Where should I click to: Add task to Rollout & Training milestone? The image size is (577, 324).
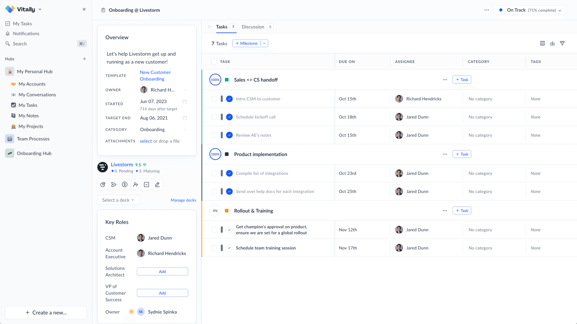click(462, 211)
